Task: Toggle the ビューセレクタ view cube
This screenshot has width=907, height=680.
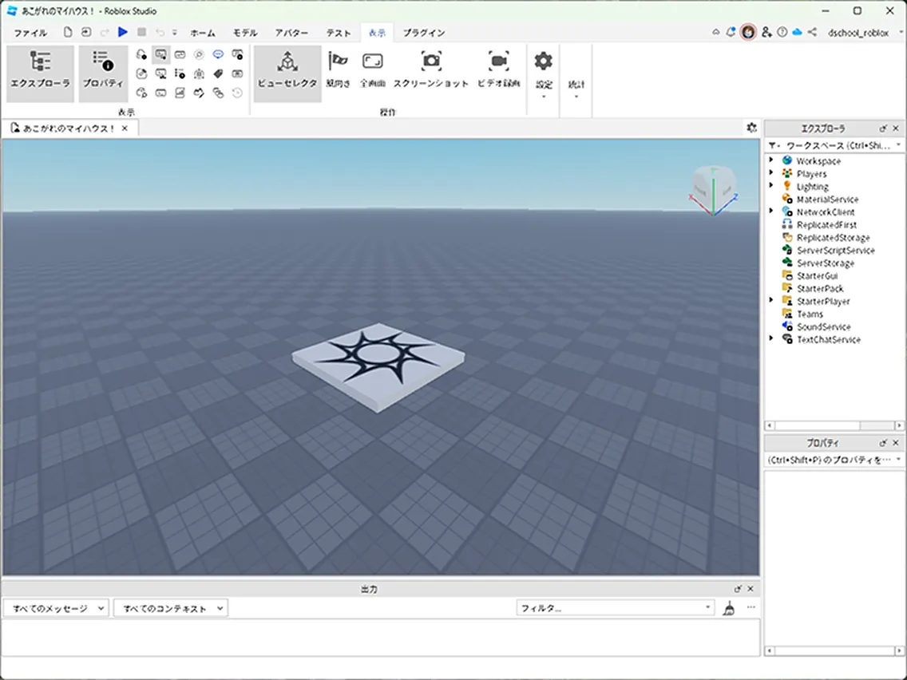Action: 287,72
